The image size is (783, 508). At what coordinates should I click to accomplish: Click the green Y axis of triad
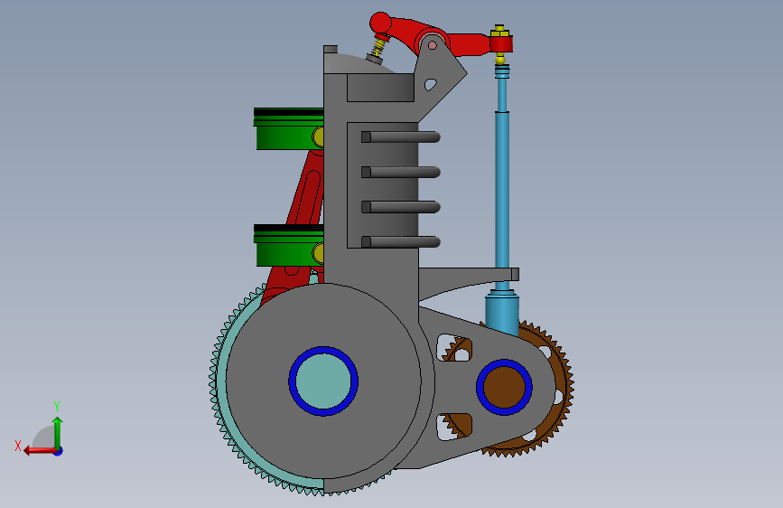tap(58, 432)
